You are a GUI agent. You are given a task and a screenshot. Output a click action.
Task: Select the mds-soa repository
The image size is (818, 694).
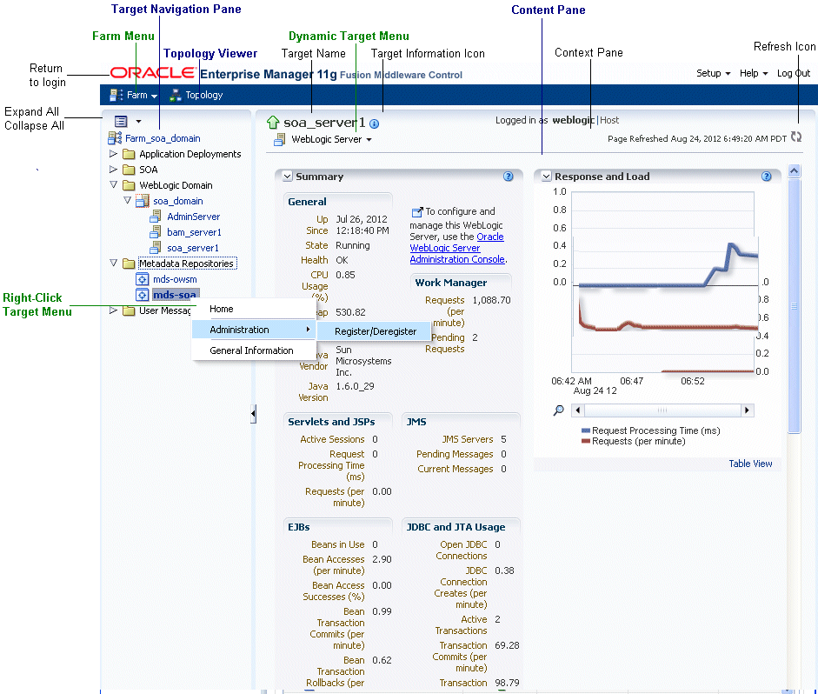point(175,295)
